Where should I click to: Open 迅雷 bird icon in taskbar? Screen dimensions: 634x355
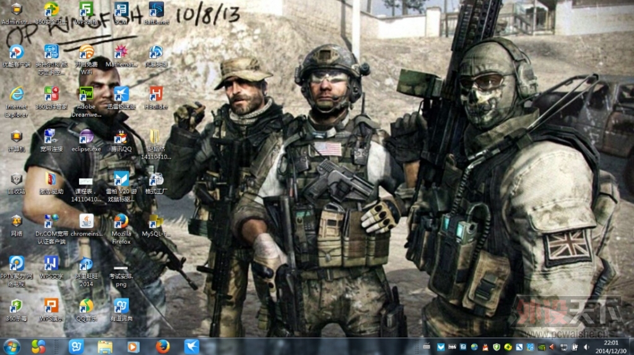pyautogui.click(x=192, y=347)
